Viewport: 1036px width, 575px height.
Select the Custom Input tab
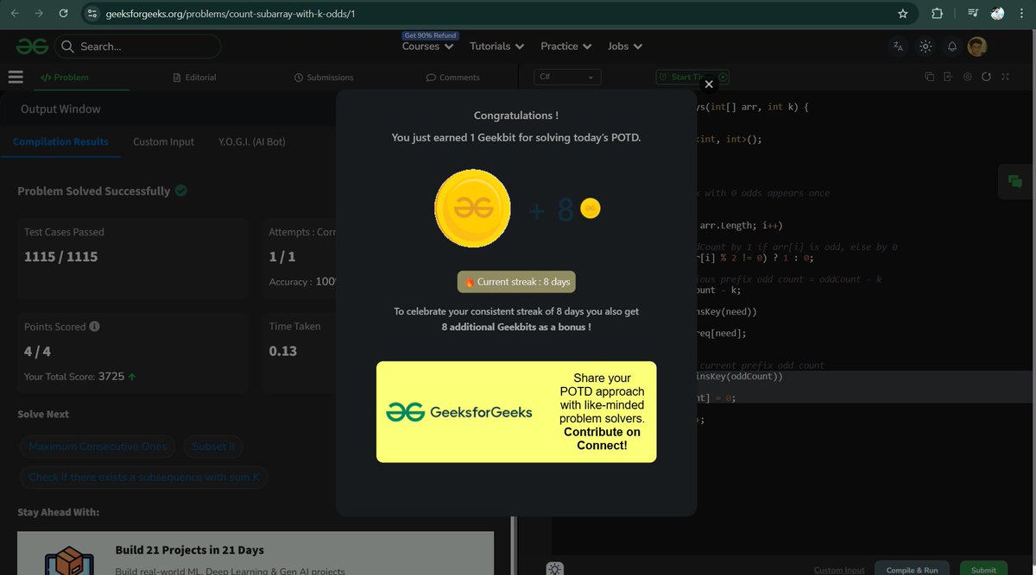[x=163, y=141]
